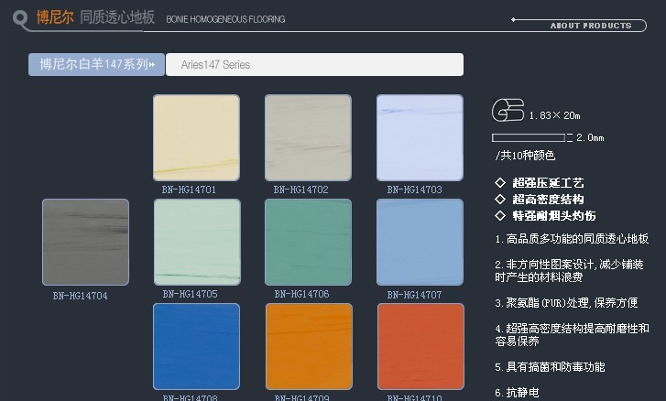Click the 同质透心地板 header title
666x401 pixels.
click(x=117, y=17)
